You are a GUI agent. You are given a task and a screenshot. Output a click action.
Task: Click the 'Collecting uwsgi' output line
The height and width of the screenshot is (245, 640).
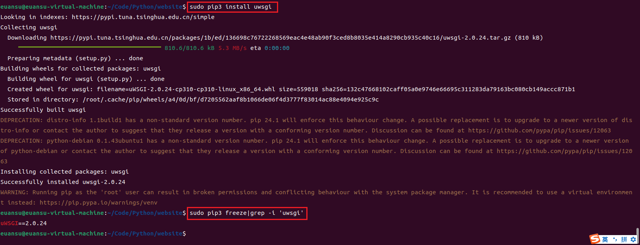(x=29, y=27)
